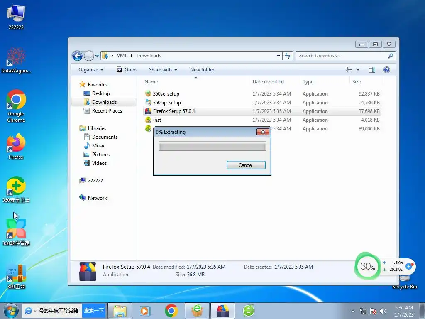Viewport: 425px width, 319px height.
Task: Show hidden system tray icons
Action: (x=353, y=311)
